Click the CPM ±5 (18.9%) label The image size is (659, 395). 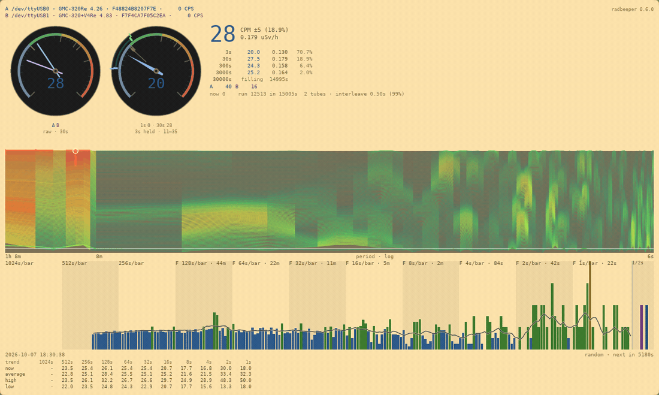click(x=264, y=30)
